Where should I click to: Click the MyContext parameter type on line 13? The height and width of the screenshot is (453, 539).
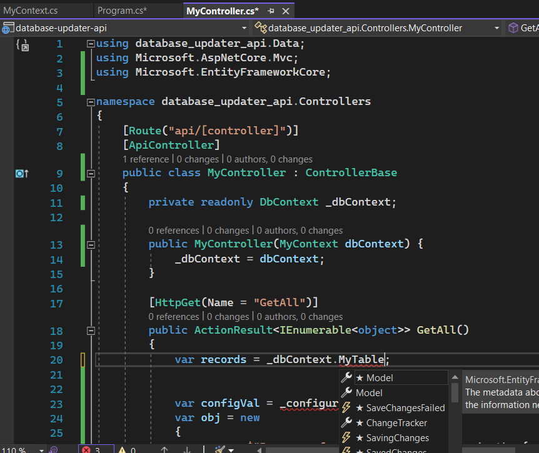309,244
